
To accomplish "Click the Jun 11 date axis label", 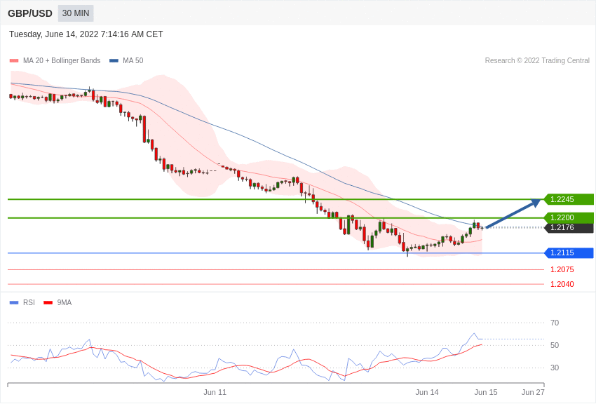I will [215, 392].
